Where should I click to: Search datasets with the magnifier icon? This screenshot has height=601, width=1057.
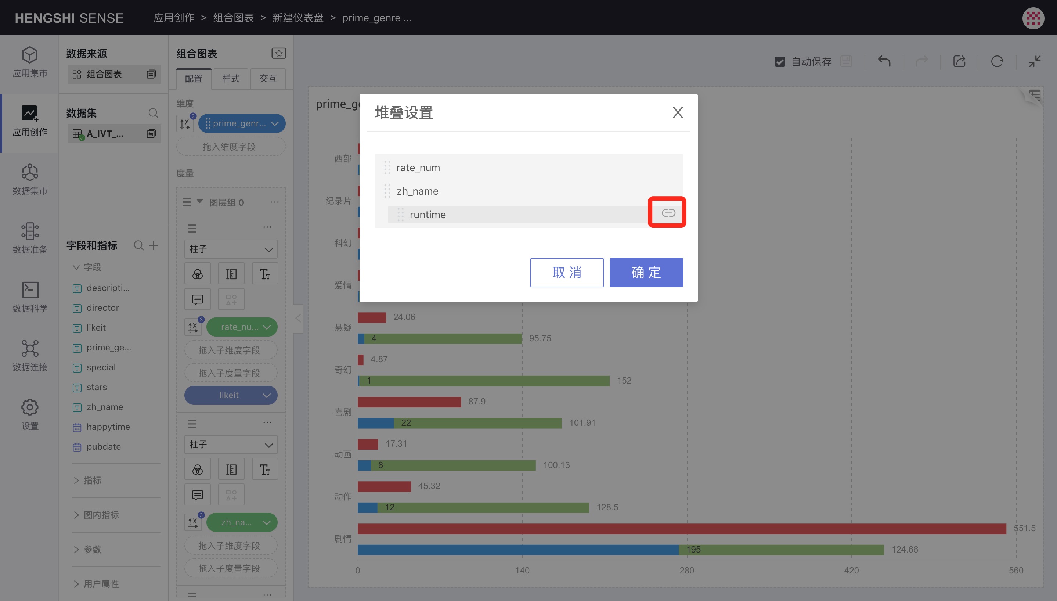pos(153,113)
